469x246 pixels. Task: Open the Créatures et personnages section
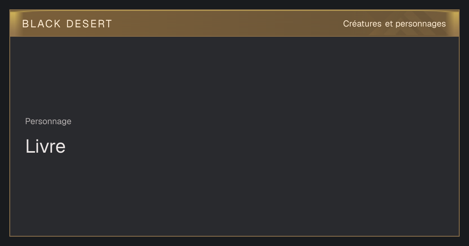click(394, 24)
